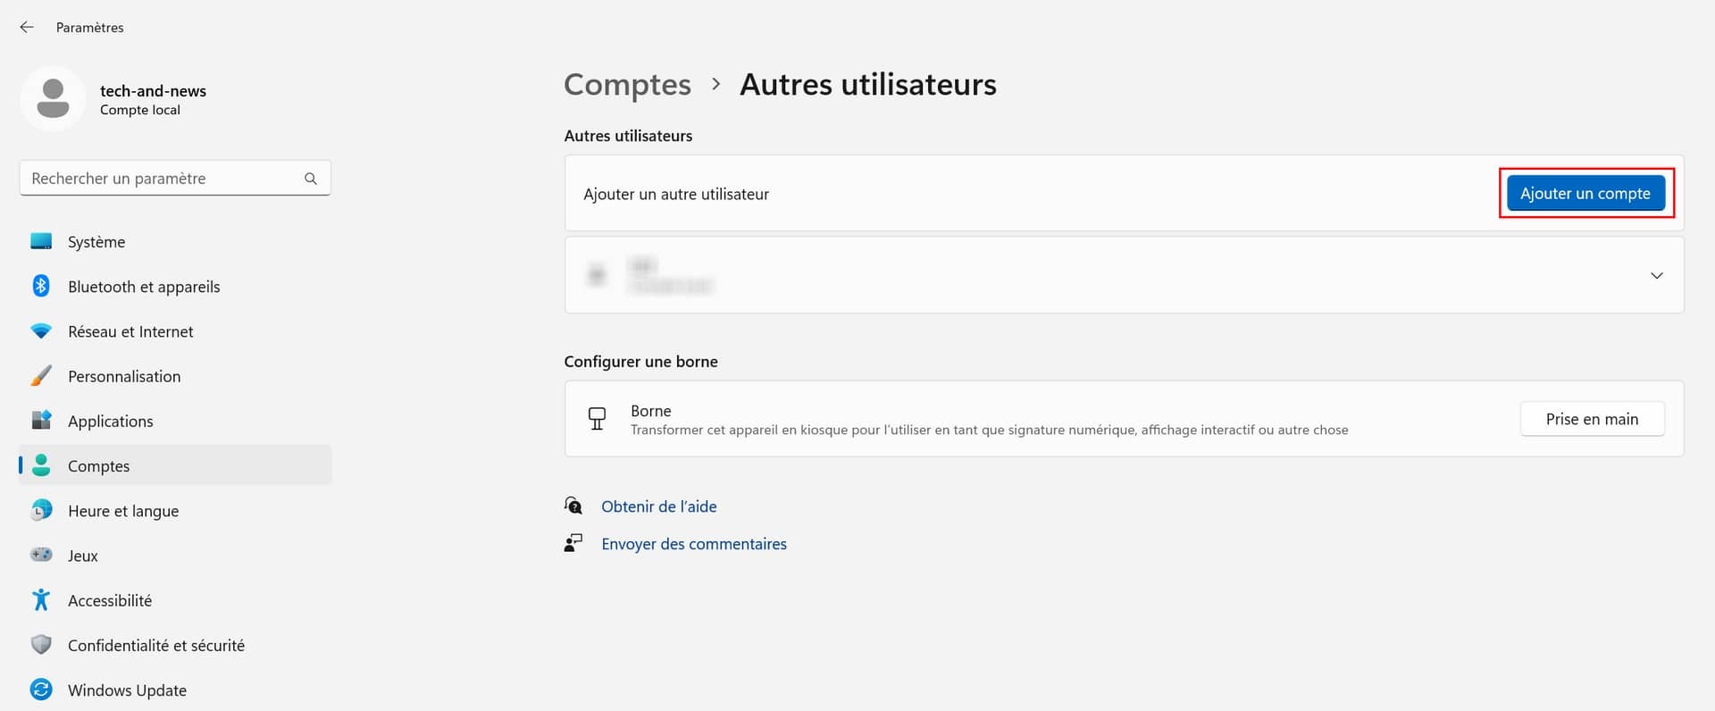Click the Personnalisation paintbrush icon
The height and width of the screenshot is (711, 1715).
[x=41, y=376]
